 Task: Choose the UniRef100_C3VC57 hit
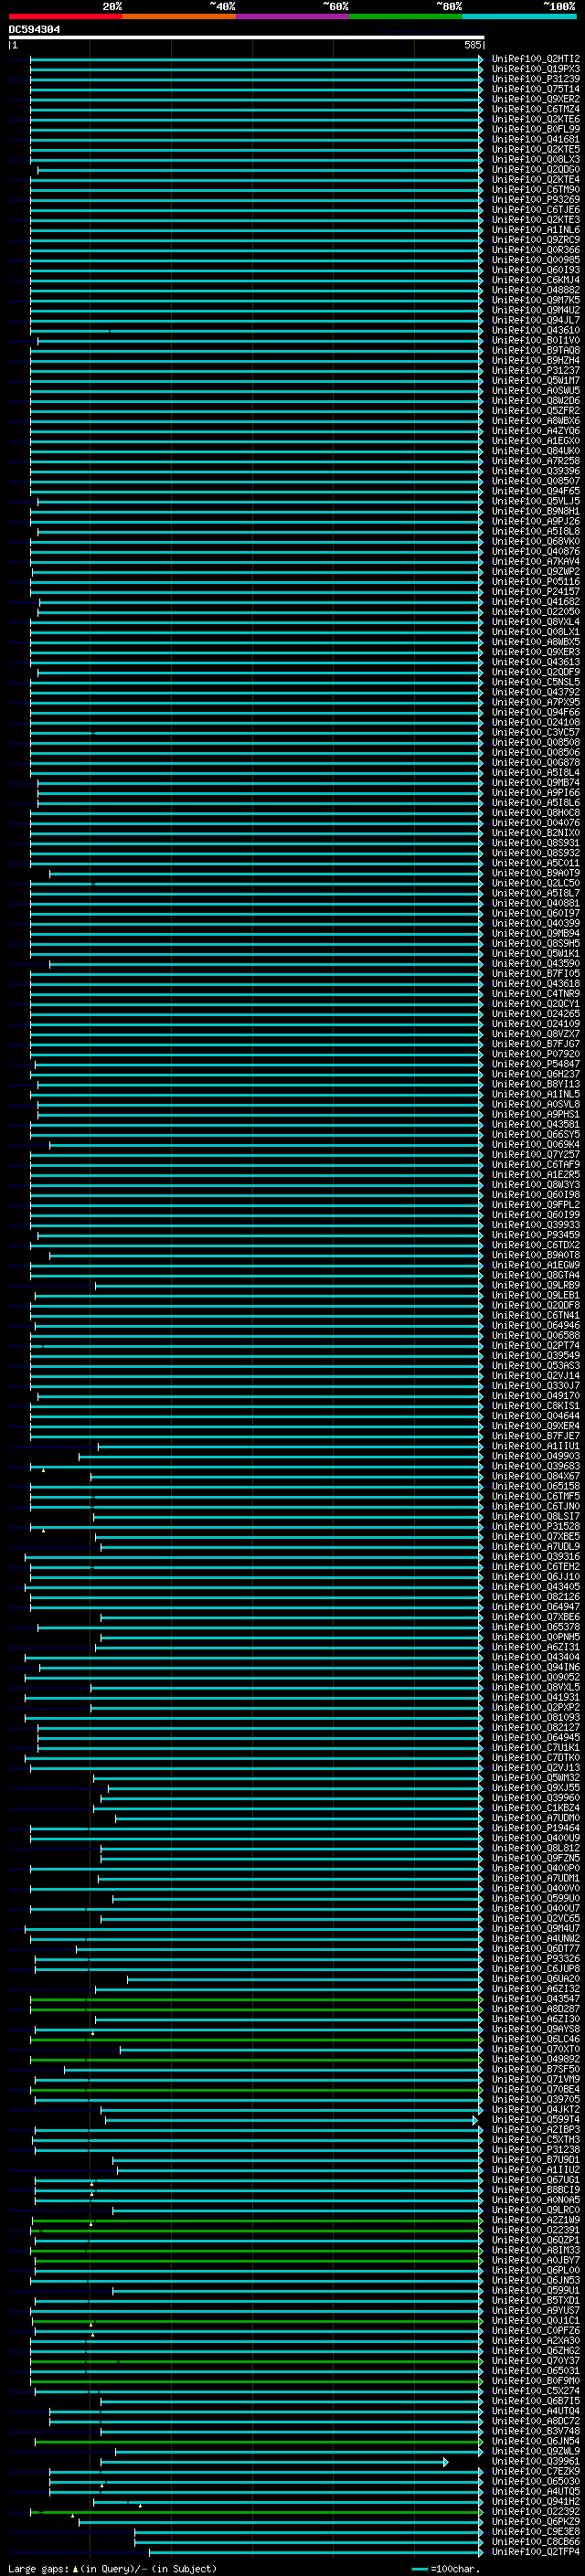[536, 732]
